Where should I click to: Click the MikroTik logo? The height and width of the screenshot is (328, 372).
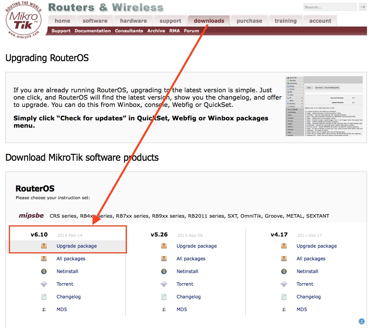pyautogui.click(x=23, y=20)
